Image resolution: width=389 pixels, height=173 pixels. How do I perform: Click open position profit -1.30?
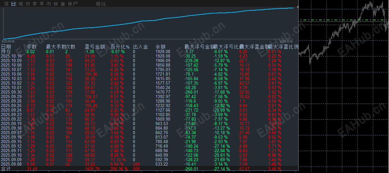[x=89, y=51]
